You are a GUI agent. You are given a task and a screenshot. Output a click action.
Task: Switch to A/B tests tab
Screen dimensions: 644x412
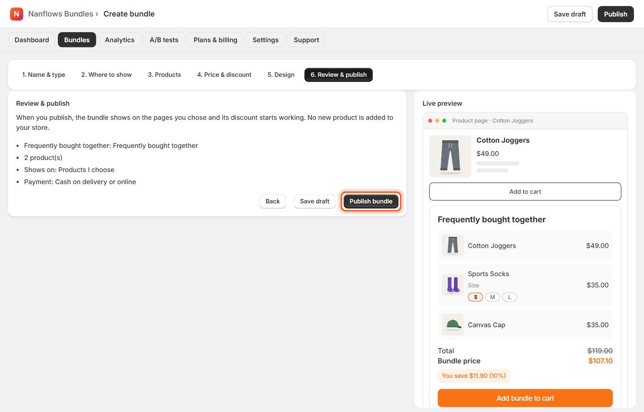pyautogui.click(x=164, y=40)
